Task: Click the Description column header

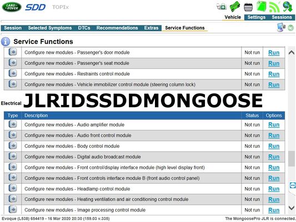Action: [x=132, y=115]
